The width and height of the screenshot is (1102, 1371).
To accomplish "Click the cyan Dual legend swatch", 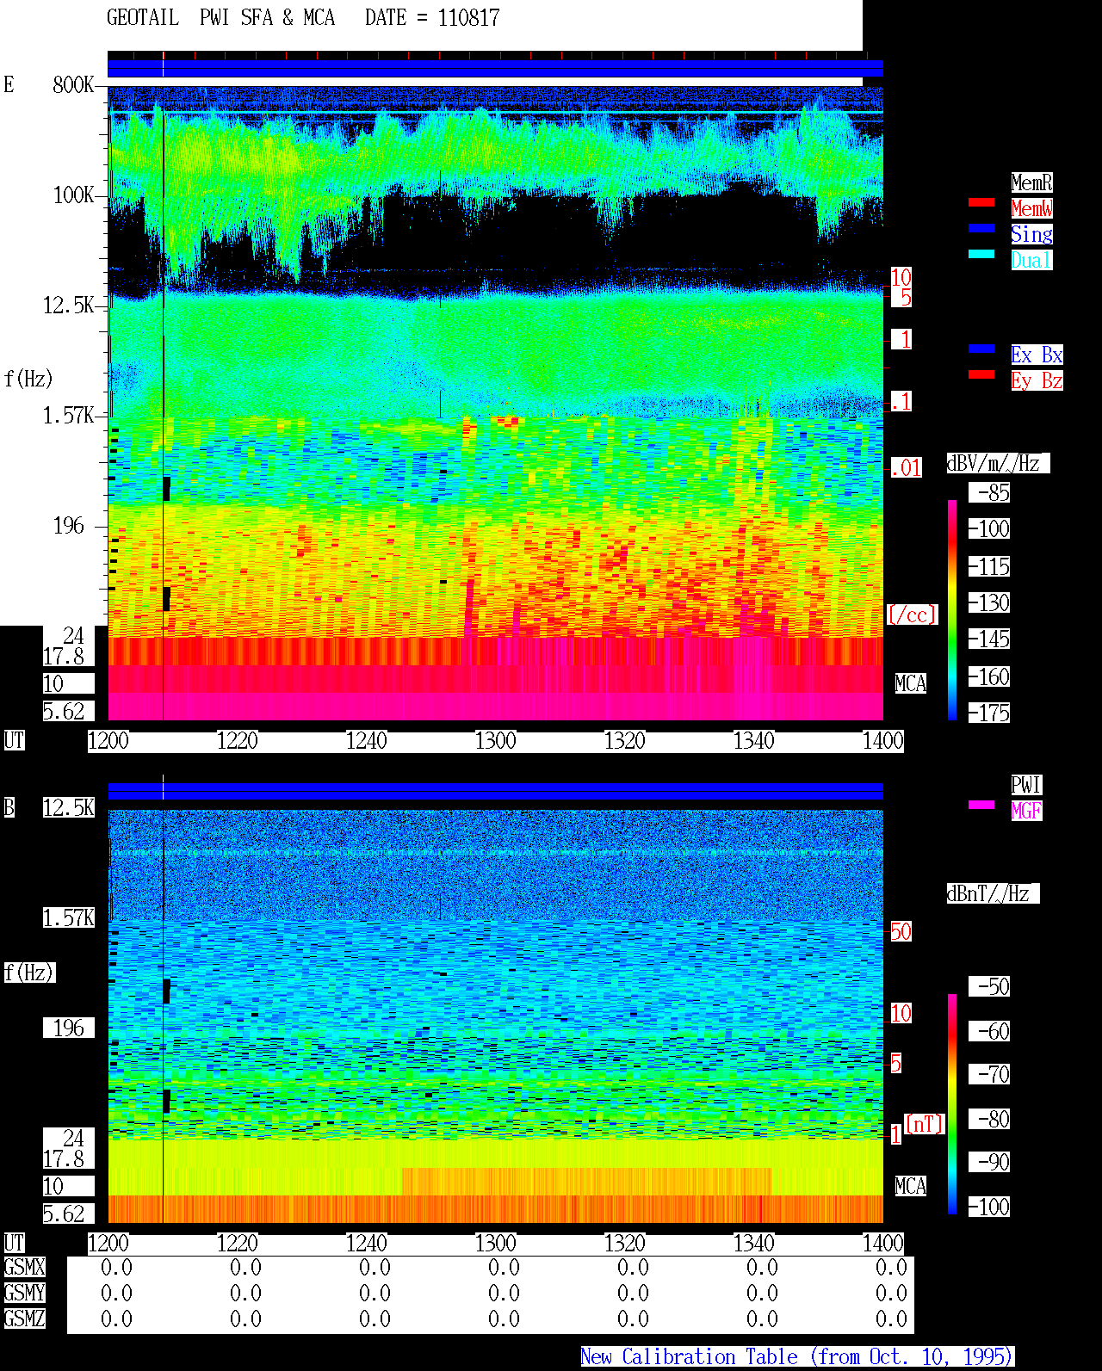I will [981, 255].
